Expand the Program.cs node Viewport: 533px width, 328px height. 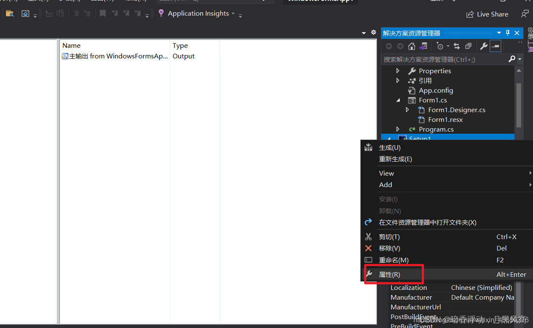point(398,129)
